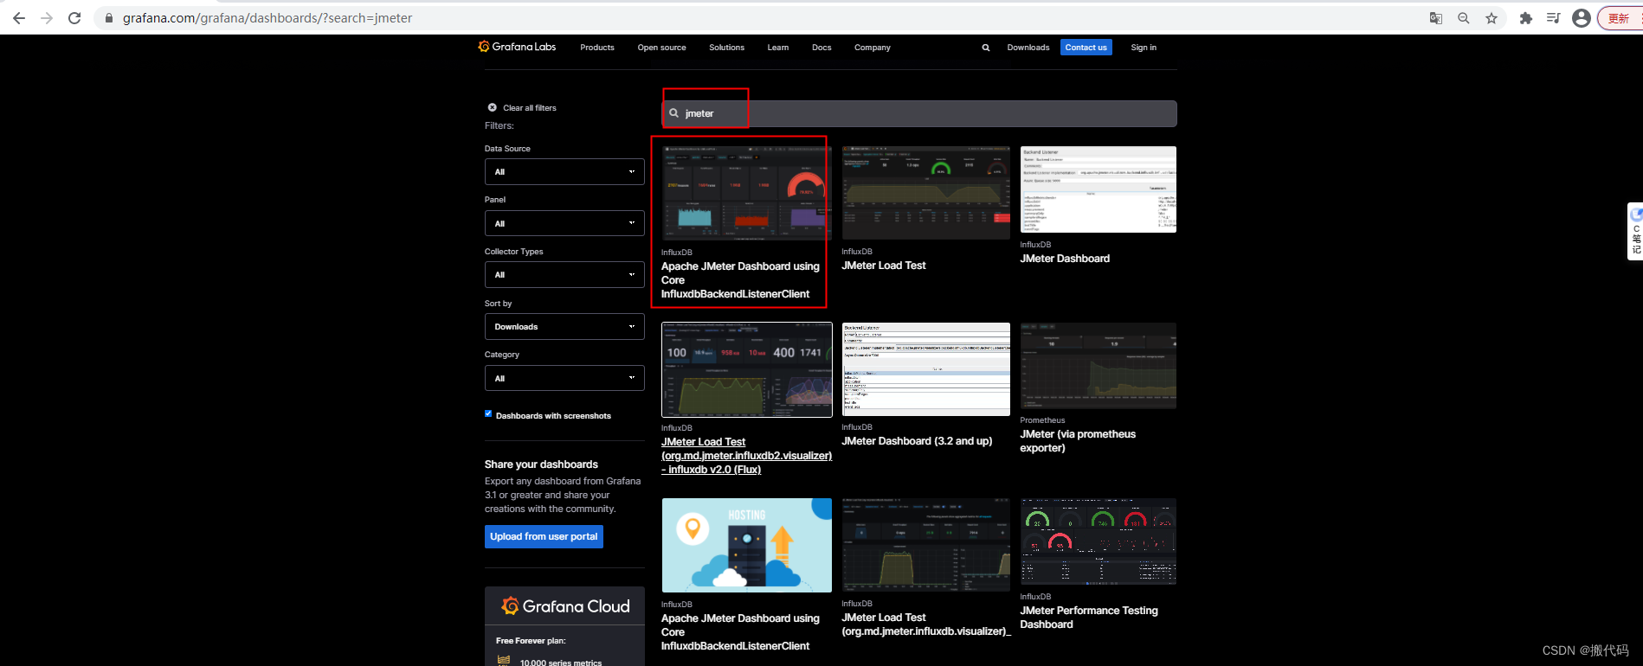This screenshot has width=1643, height=666.
Task: Uncheck Dashboards with screenshots checkbox
Action: coord(488,414)
